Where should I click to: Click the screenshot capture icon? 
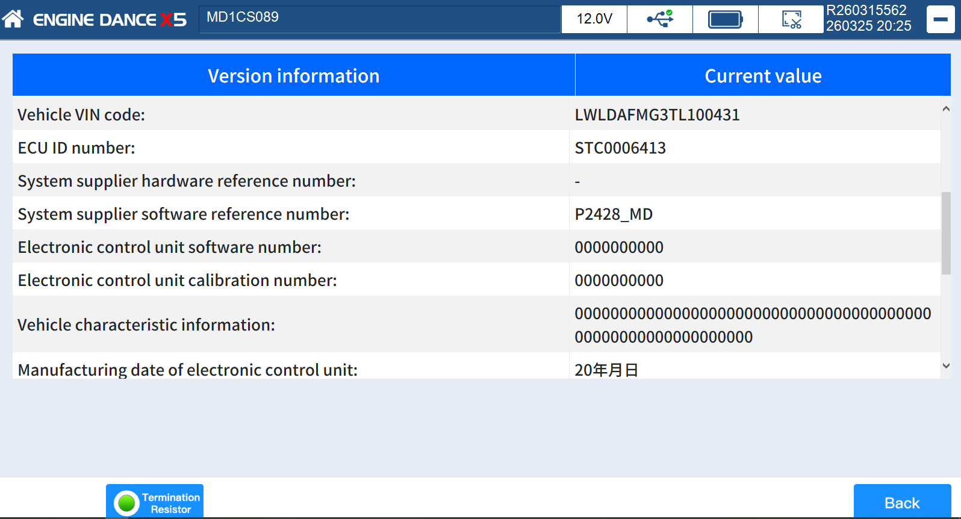[x=791, y=19]
